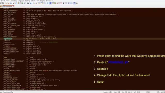This screenshot has height=93, width=165.
Task: Open the Settings menu
Action: pos(28,1)
